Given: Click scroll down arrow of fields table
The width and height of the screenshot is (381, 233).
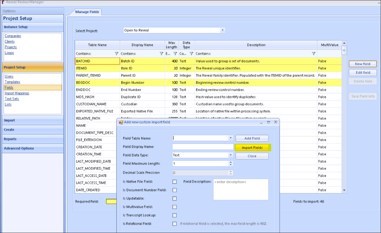Looking at the screenshot, I should tap(344, 190).
